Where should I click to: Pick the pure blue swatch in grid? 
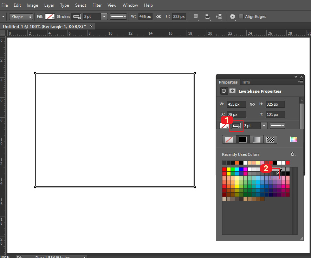[241, 169]
